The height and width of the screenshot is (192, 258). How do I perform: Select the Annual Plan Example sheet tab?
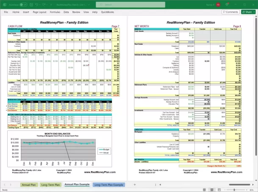(x=77, y=185)
